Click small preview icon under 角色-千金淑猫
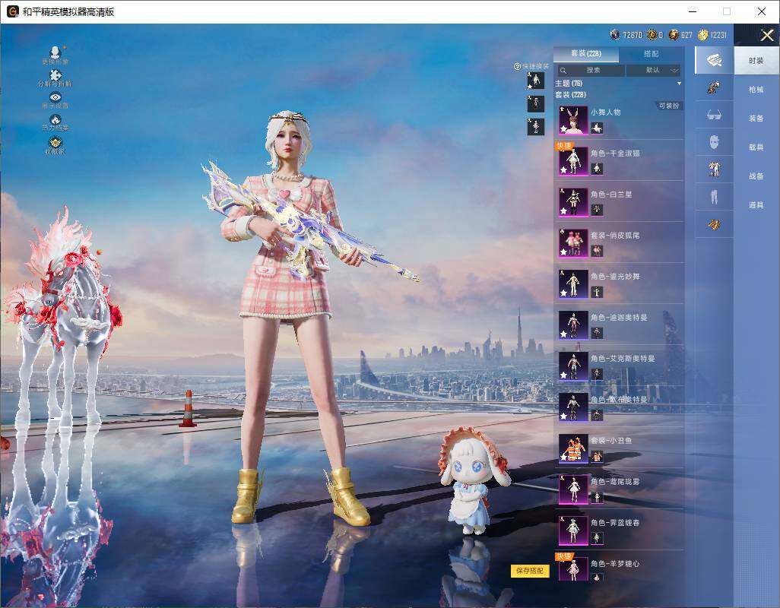 pyautogui.click(x=597, y=169)
